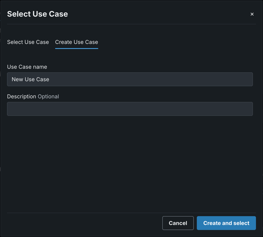263x237 pixels.
Task: Focus the Description text field
Action: coord(130,109)
